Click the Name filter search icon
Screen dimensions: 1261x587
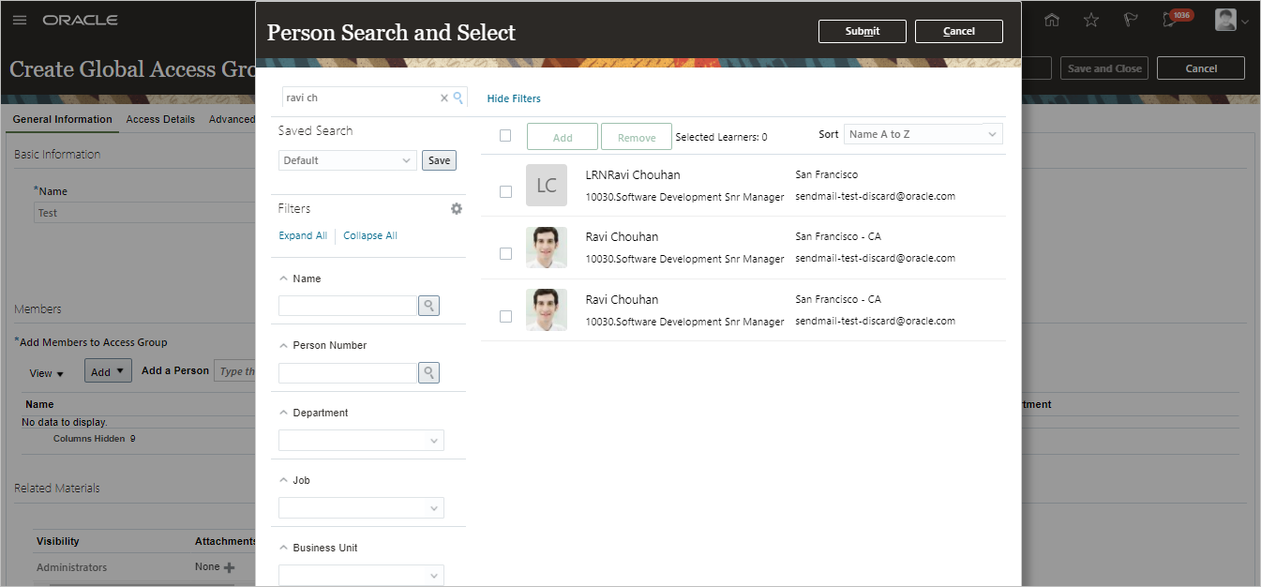coord(428,306)
